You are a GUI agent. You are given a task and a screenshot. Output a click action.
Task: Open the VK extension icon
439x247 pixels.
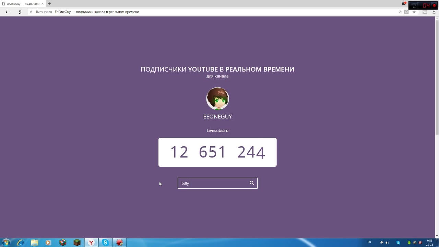click(x=425, y=12)
